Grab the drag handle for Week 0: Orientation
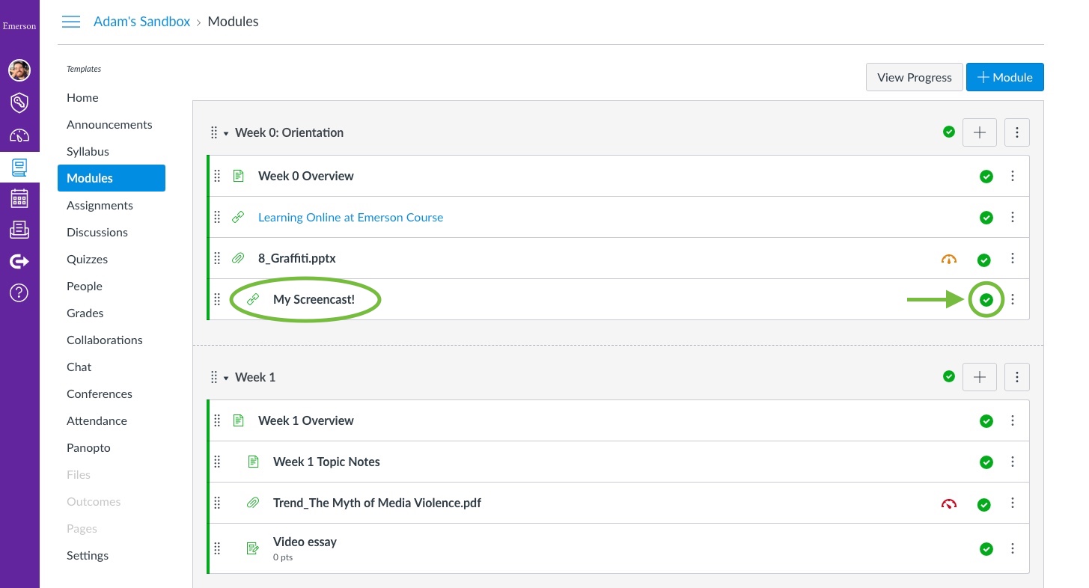The height and width of the screenshot is (588, 1089). [214, 132]
